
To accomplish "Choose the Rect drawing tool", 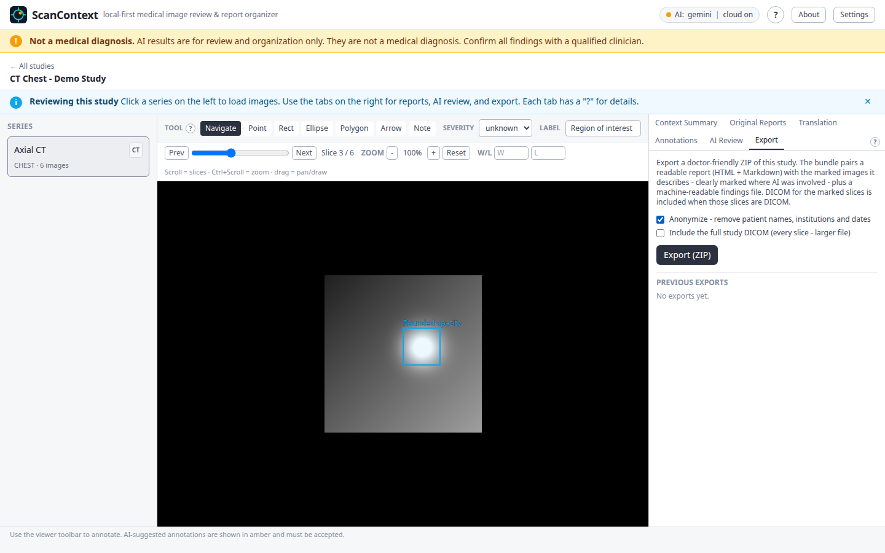I will [286, 128].
